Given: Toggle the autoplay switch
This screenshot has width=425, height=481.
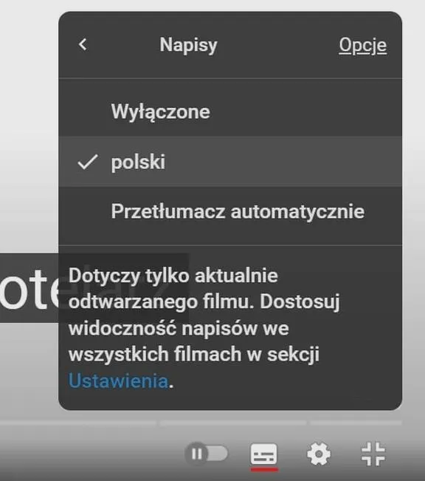Looking at the screenshot, I should 207,454.
